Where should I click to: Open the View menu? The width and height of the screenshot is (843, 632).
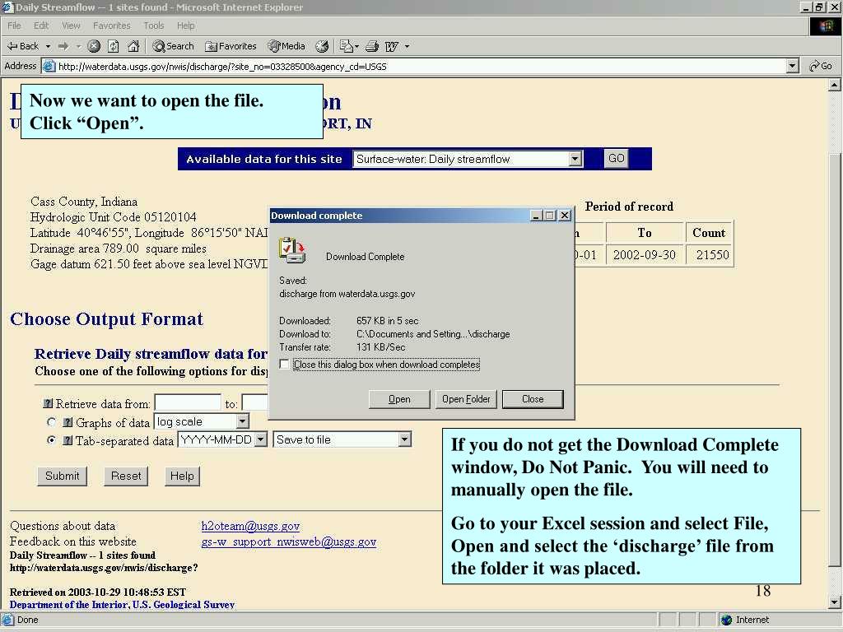coord(71,26)
